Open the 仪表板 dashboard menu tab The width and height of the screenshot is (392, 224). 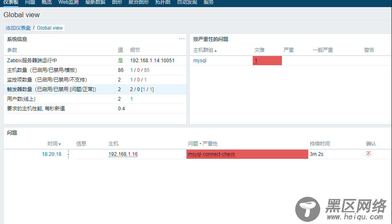click(11, 2)
